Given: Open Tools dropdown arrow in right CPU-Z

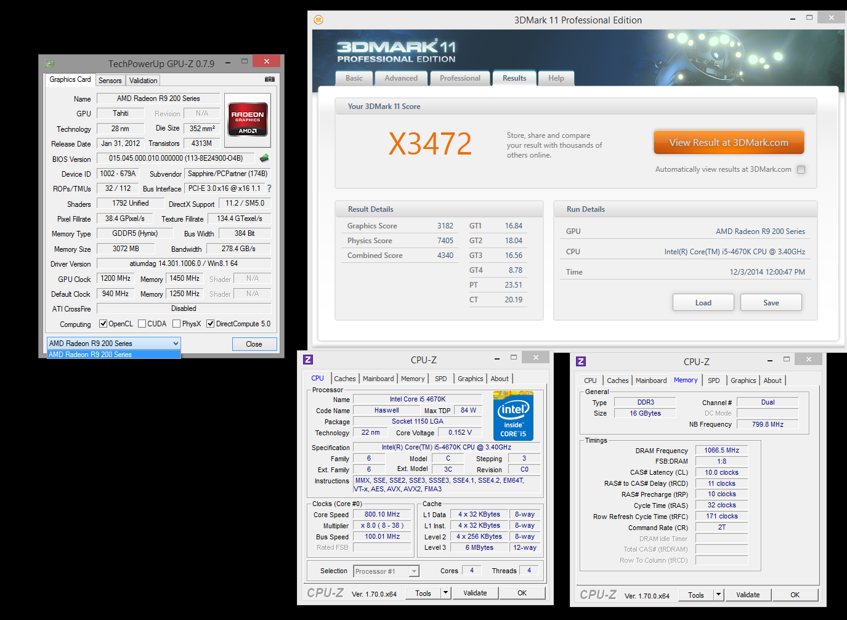Looking at the screenshot, I should [718, 595].
